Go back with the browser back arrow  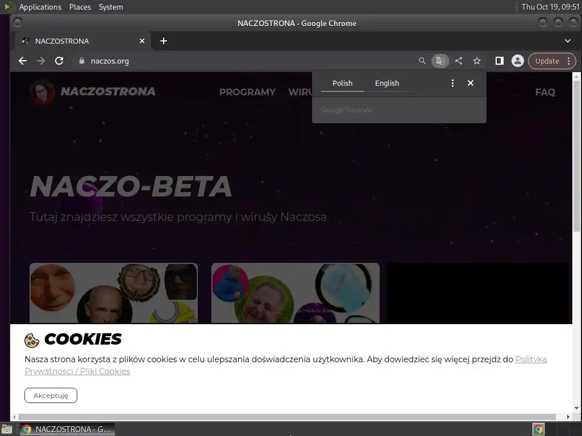(23, 61)
